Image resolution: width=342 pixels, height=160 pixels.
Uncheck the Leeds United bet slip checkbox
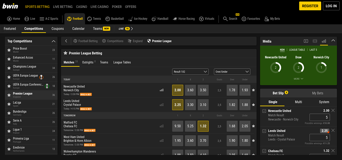264,131
